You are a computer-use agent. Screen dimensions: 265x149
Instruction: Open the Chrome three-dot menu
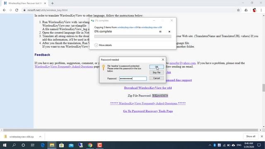pos(261,10)
